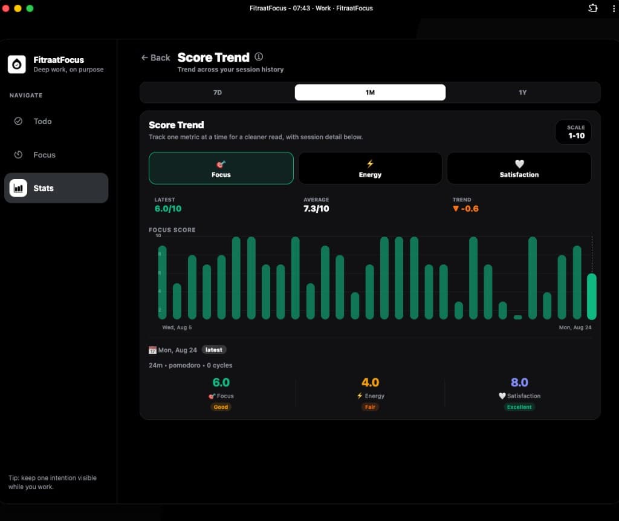Switch to the 7D range tab

point(218,93)
